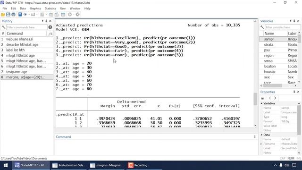Switch to margins - Marginal taskbar window
Image resolution: width=302 pixels, height=170 pixels.
point(107,165)
